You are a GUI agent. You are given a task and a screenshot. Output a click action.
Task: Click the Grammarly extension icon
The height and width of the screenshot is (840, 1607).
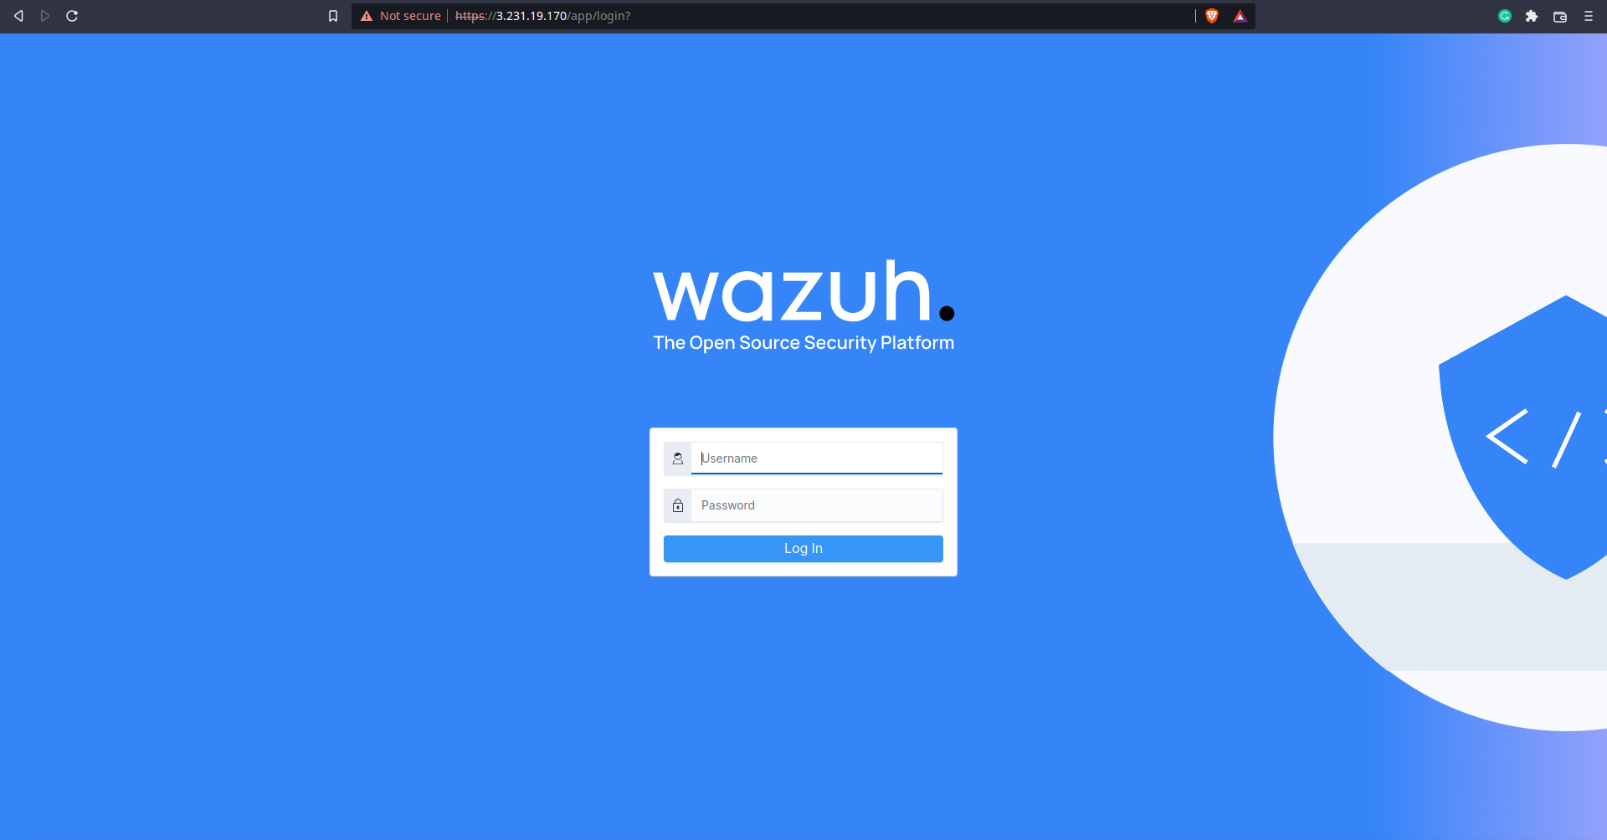[1504, 16]
